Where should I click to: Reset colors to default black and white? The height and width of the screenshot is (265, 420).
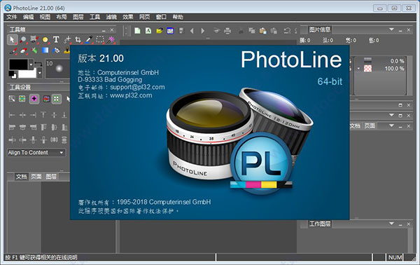pyautogui.click(x=13, y=74)
